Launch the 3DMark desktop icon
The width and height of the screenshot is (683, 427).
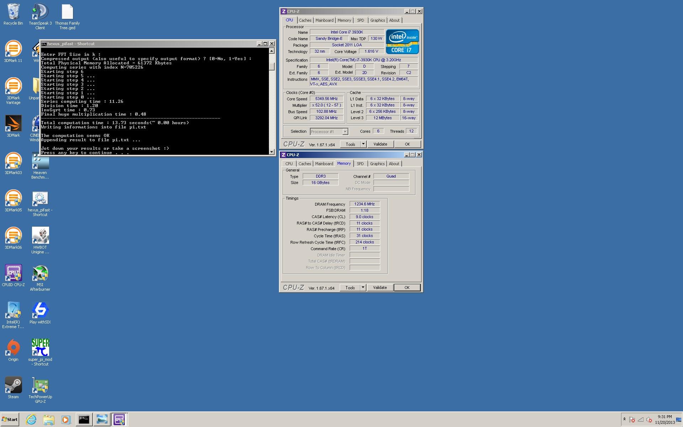(13, 127)
